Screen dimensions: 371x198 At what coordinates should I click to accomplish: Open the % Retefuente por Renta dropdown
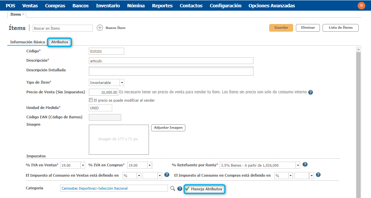click(x=298, y=165)
